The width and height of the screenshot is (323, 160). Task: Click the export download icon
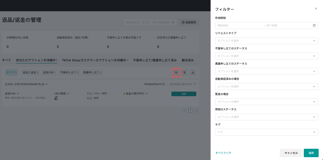tap(193, 73)
